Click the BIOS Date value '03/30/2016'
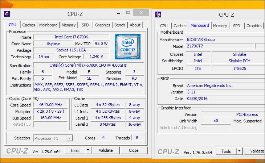265x163 pixels. click(225, 99)
